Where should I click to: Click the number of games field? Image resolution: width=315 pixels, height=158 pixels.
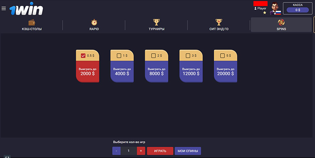coord(129,151)
